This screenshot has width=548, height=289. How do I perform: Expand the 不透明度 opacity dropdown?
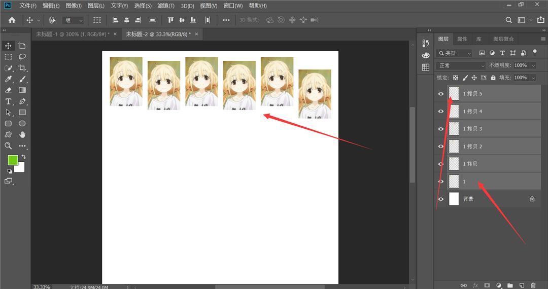point(533,66)
